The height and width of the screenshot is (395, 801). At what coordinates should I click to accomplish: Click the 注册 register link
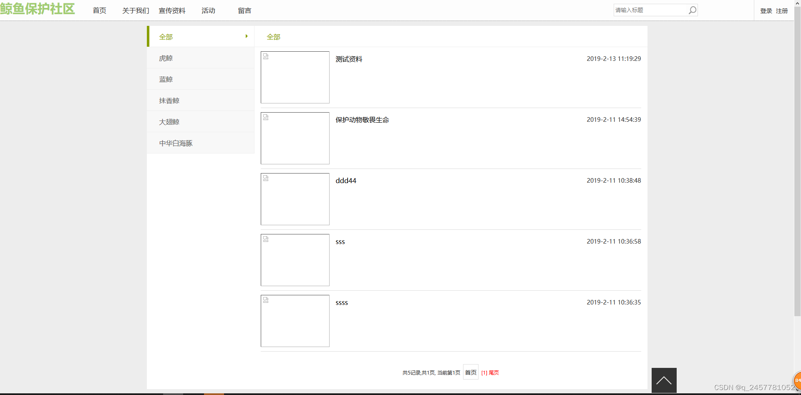click(x=782, y=11)
